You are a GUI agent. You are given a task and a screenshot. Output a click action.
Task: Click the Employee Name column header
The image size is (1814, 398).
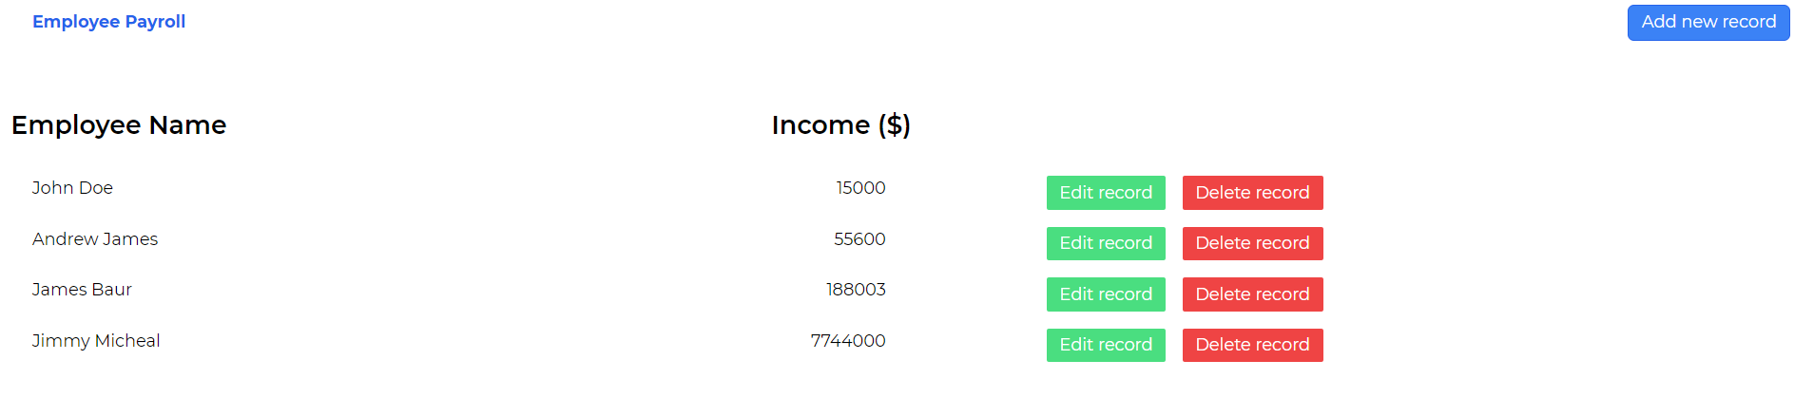119,125
